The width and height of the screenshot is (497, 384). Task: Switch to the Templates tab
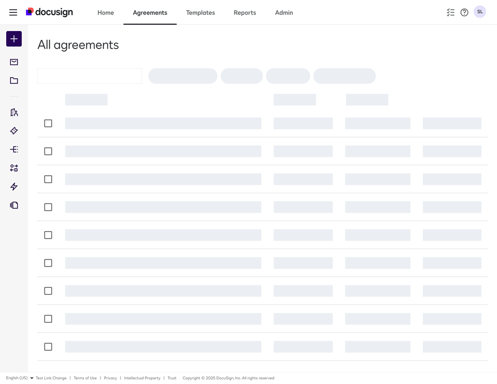pyautogui.click(x=200, y=12)
